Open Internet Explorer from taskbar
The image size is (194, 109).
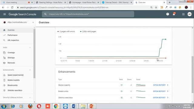[x=13, y=106]
